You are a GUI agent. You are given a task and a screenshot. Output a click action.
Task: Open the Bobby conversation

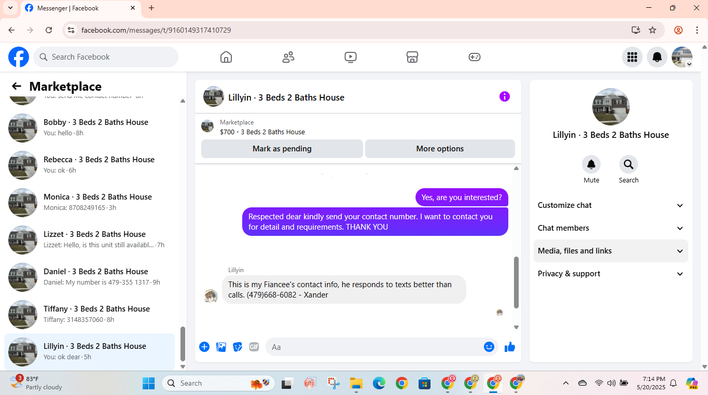(90, 128)
